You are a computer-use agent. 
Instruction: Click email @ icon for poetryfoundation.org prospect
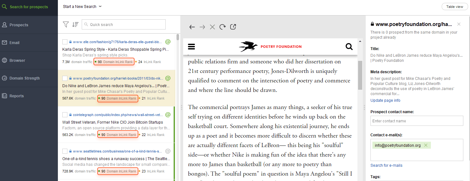pyautogui.click(x=168, y=78)
